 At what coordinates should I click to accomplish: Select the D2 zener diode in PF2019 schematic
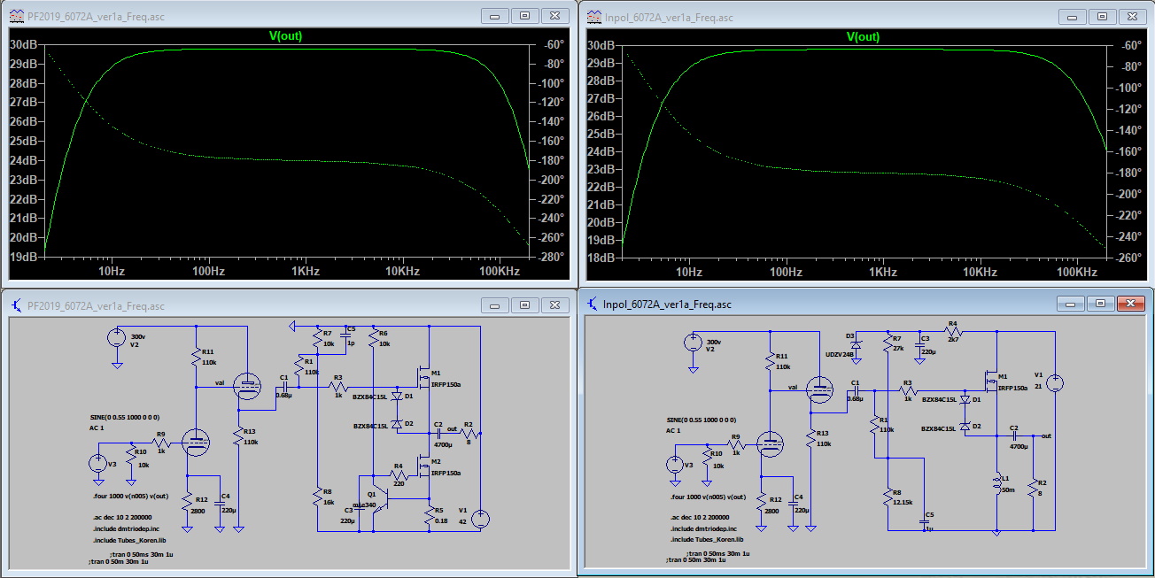pyautogui.click(x=396, y=425)
